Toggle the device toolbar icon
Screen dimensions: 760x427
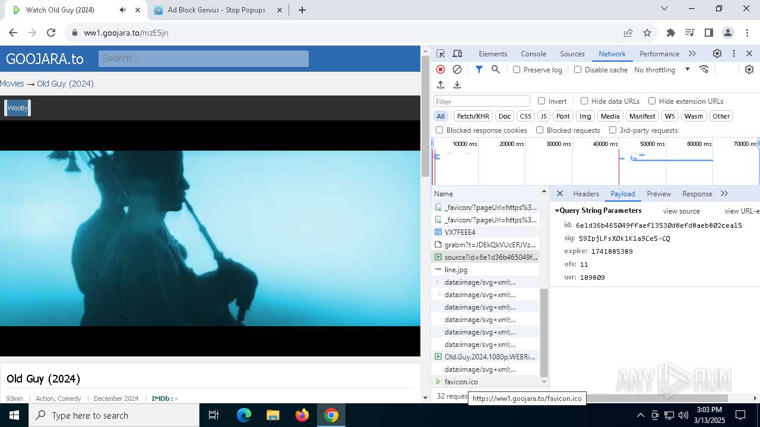[457, 53]
